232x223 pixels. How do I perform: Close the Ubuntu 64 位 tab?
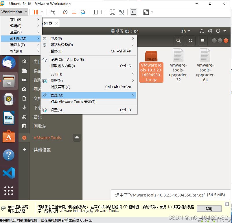coord(56,23)
